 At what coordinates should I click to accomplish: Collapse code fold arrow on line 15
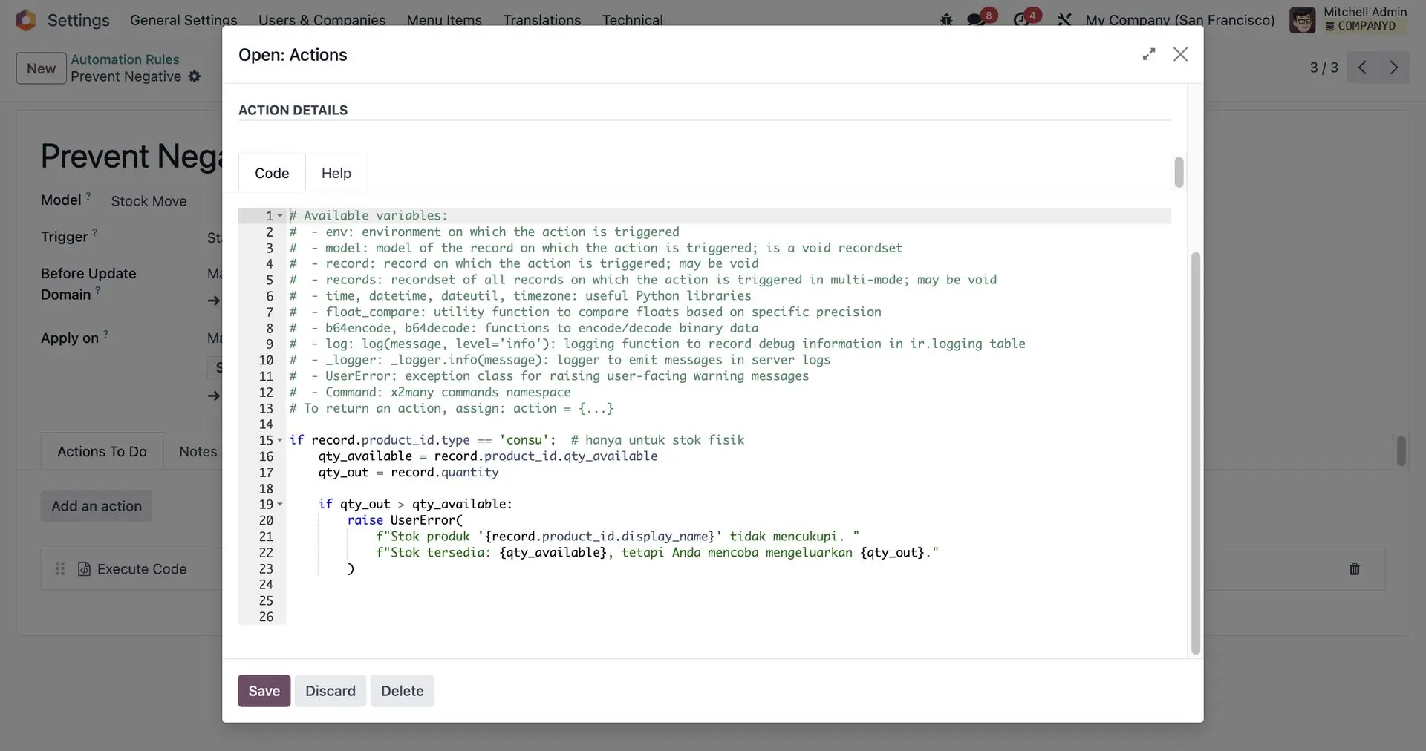pyautogui.click(x=280, y=440)
